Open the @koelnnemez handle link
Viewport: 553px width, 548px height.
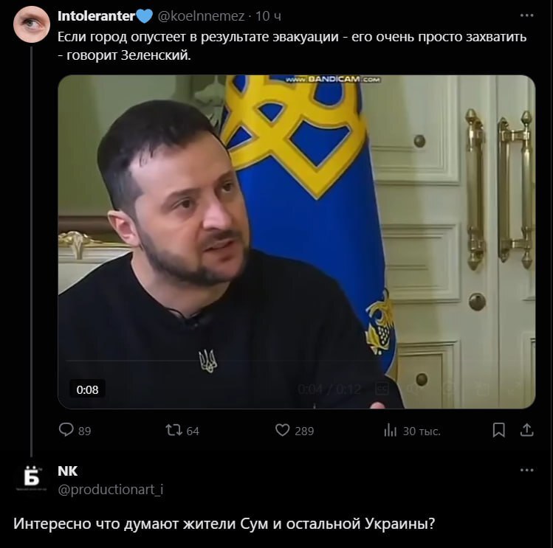pyautogui.click(x=202, y=16)
